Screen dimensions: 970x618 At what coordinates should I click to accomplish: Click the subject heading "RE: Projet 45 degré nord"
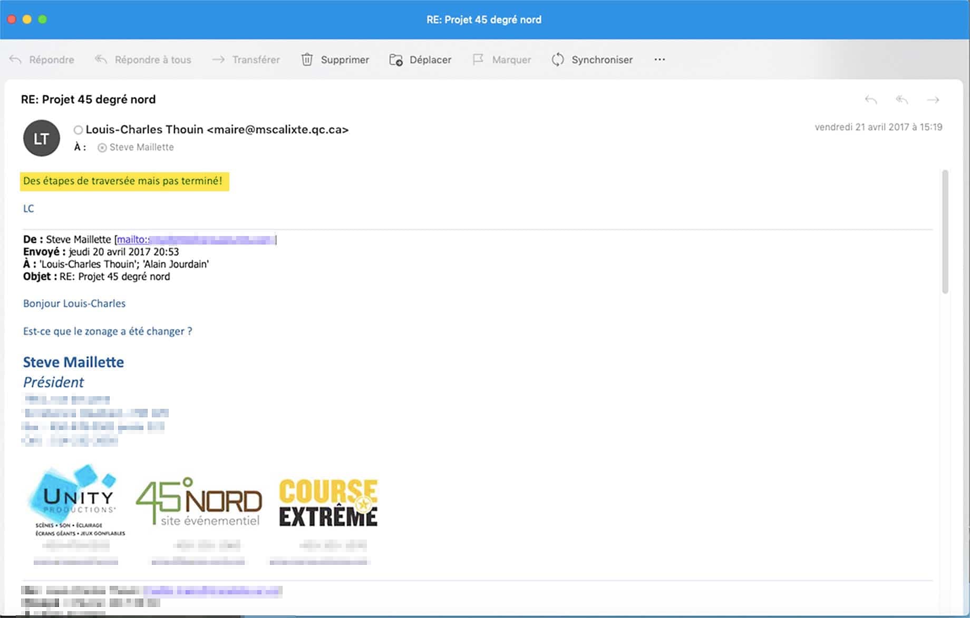point(89,100)
